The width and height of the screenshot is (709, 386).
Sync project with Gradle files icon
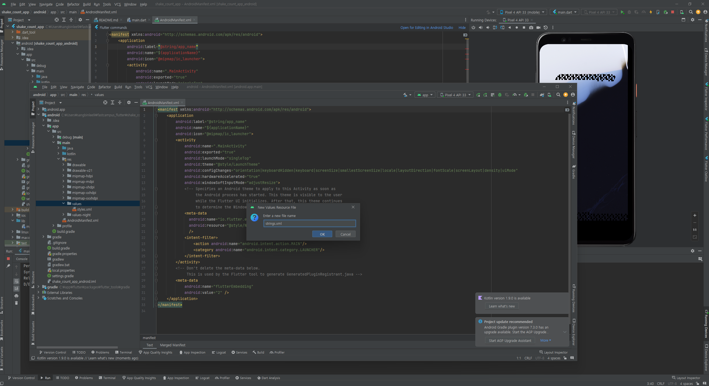[x=542, y=95]
